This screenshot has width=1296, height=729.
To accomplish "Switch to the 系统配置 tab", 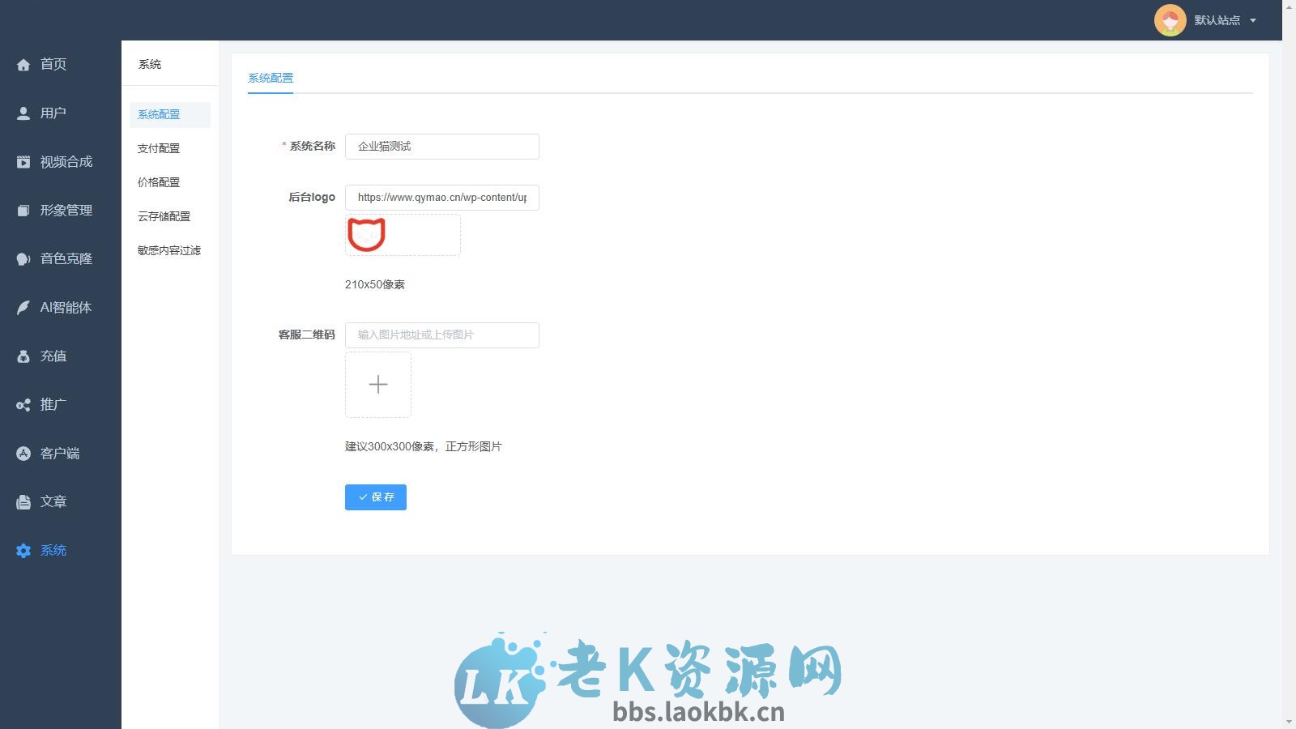I will click(x=271, y=78).
